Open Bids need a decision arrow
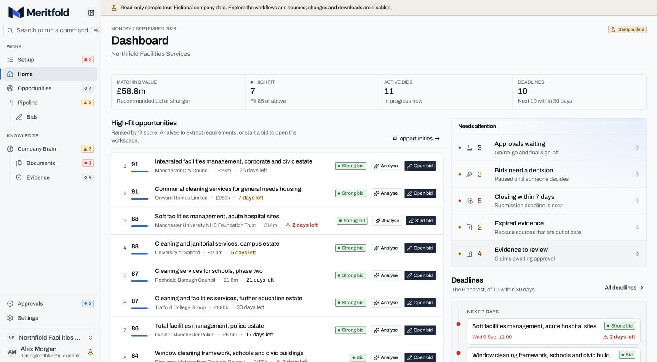The height and width of the screenshot is (362, 657). (637, 174)
